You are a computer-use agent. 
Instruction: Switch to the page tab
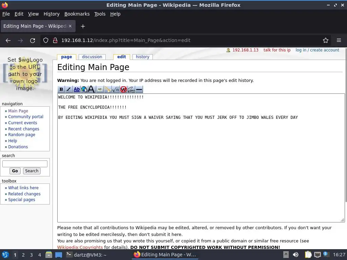pyautogui.click(x=66, y=57)
